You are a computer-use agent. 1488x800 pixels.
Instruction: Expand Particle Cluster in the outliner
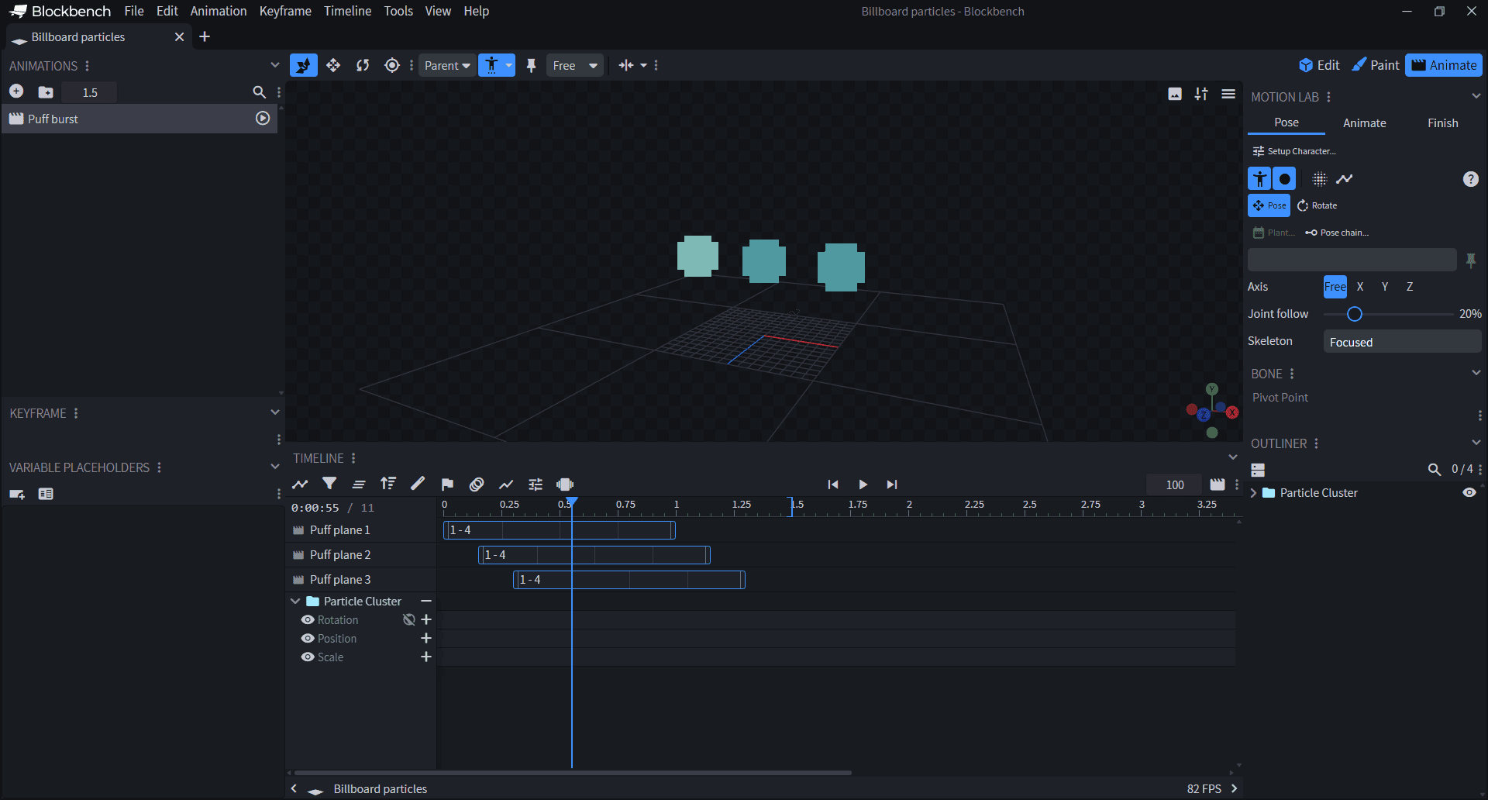1254,493
